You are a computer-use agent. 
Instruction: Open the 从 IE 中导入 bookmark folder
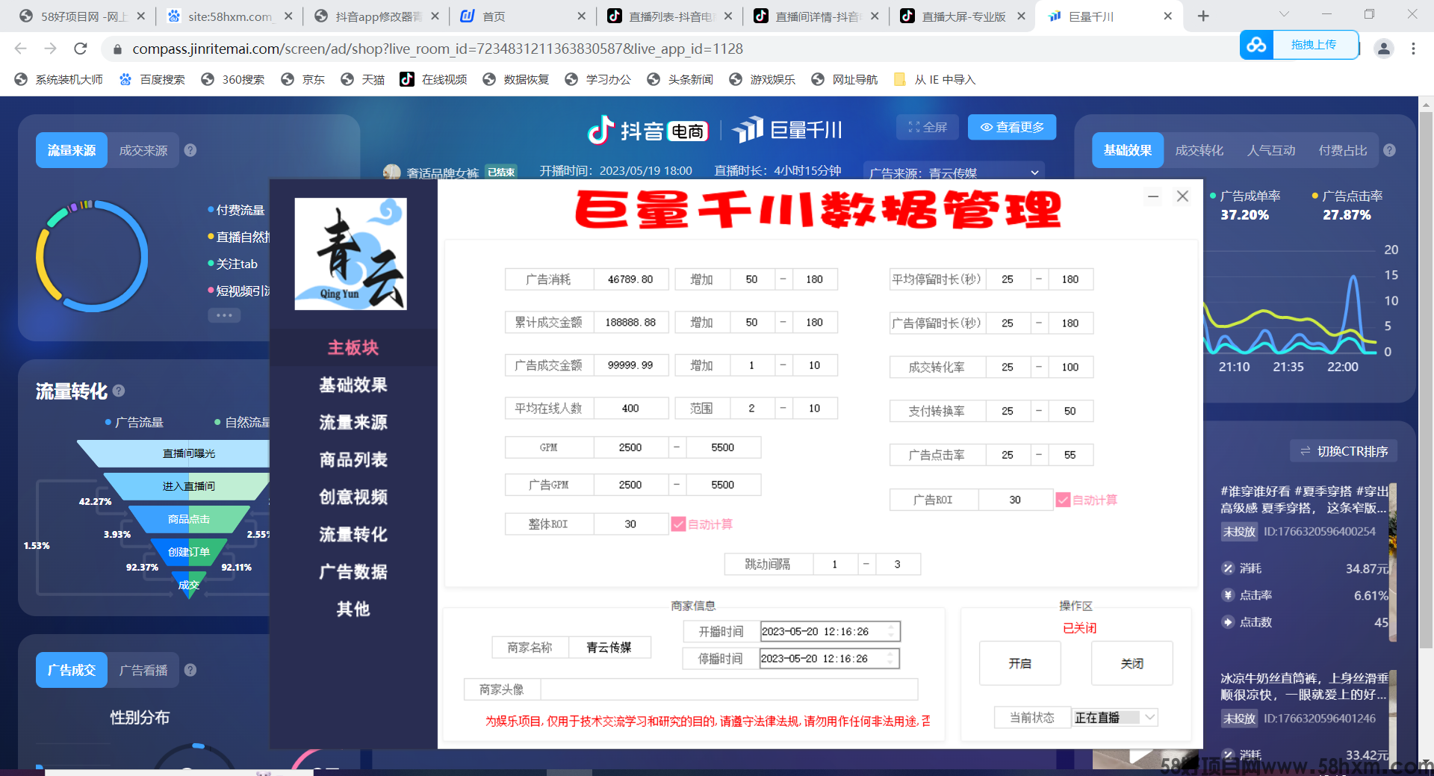(x=934, y=79)
